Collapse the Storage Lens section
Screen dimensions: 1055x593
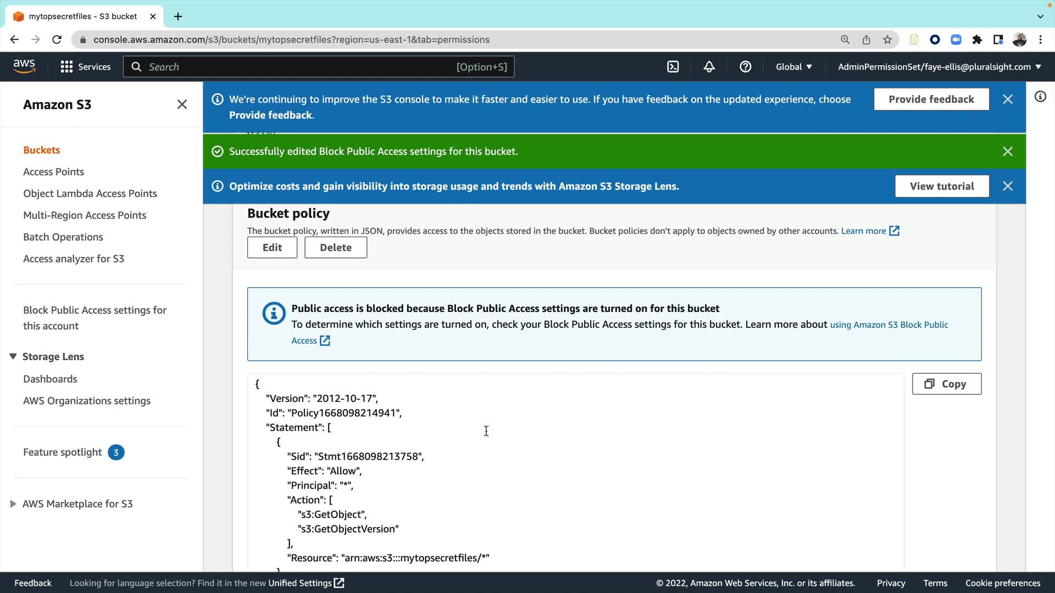tap(13, 356)
